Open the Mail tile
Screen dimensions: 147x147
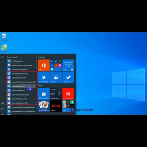[x=68, y=65]
